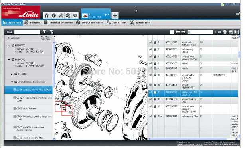Click callout number 7 near snap ring
Screen dimensions: 245x148
[x=110, y=134]
